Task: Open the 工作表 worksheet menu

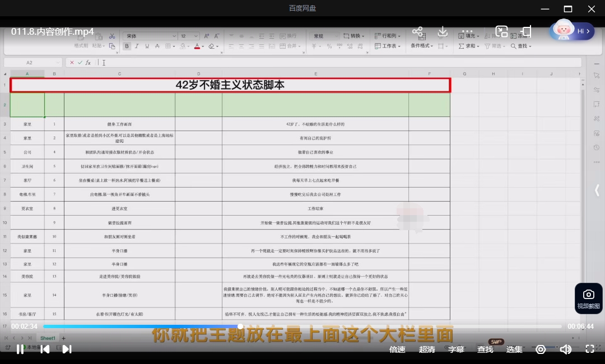Action: (x=388, y=46)
